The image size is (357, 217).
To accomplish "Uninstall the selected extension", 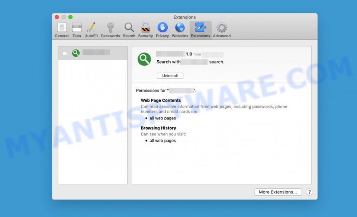I will [170, 76].
